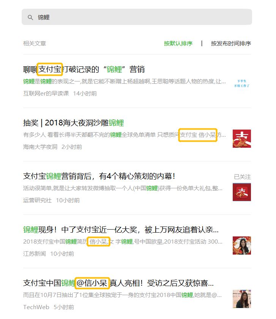Image resolution: width=276 pixels, height=319 pixels.
Task: Sort results by 按发布时间排序
Action: [x=231, y=43]
